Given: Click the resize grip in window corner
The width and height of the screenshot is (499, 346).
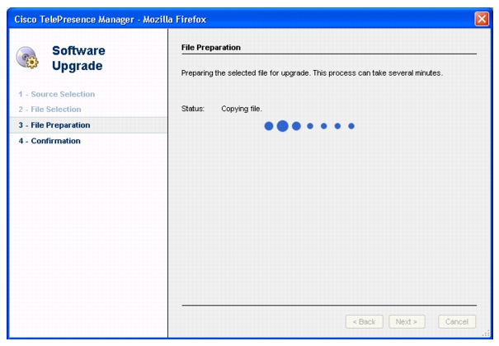Looking at the screenshot, I should 486,334.
